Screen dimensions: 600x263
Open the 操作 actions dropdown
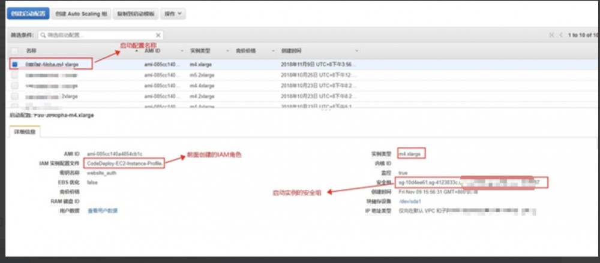(173, 14)
